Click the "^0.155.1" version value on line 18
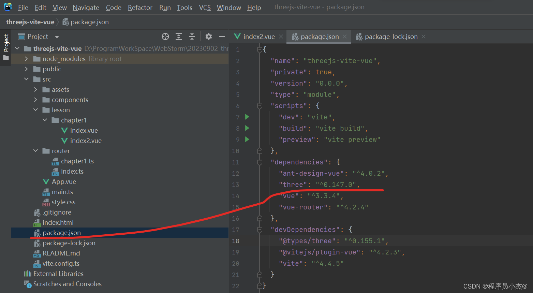 pyautogui.click(x=365, y=241)
